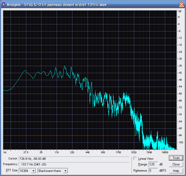This screenshot has height=176, width=186.
Task: Click the 'Linear View' label text
Action: pos(146,159)
